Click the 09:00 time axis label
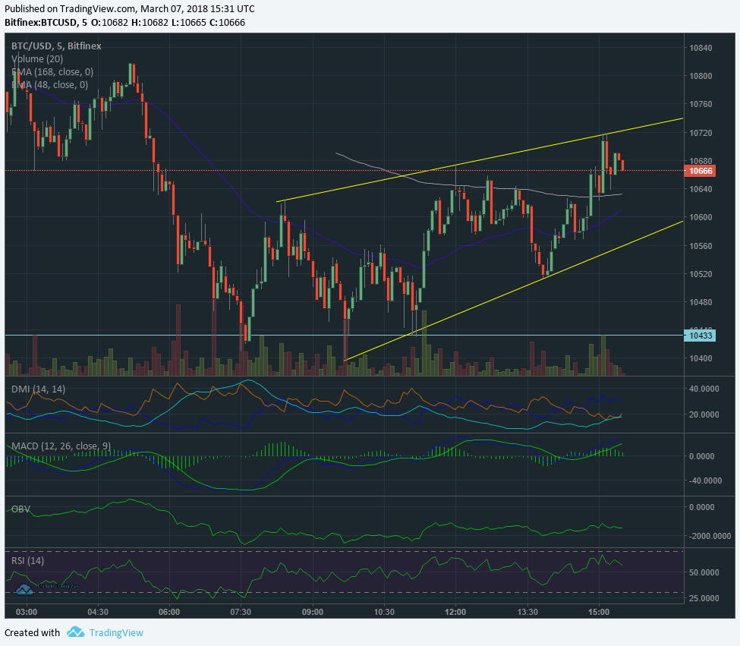The image size is (740, 646). 313,612
